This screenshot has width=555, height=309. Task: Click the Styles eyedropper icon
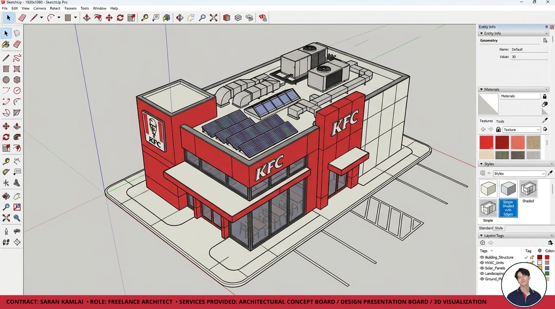[550, 173]
